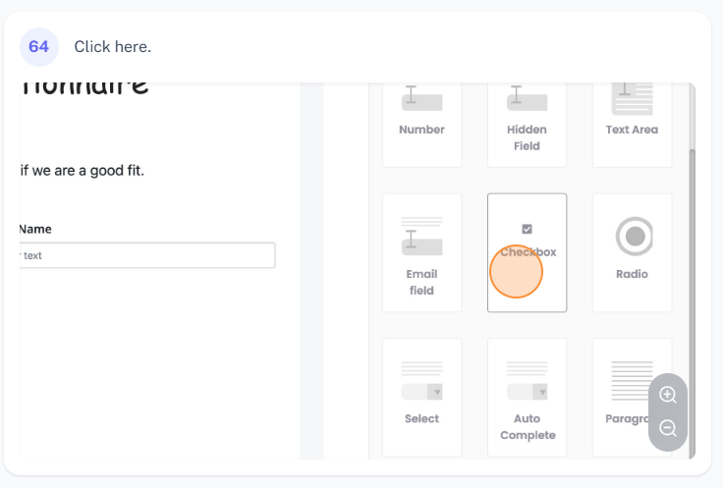The image size is (723, 488).
Task: Select the Radio button circle icon
Action: (635, 237)
